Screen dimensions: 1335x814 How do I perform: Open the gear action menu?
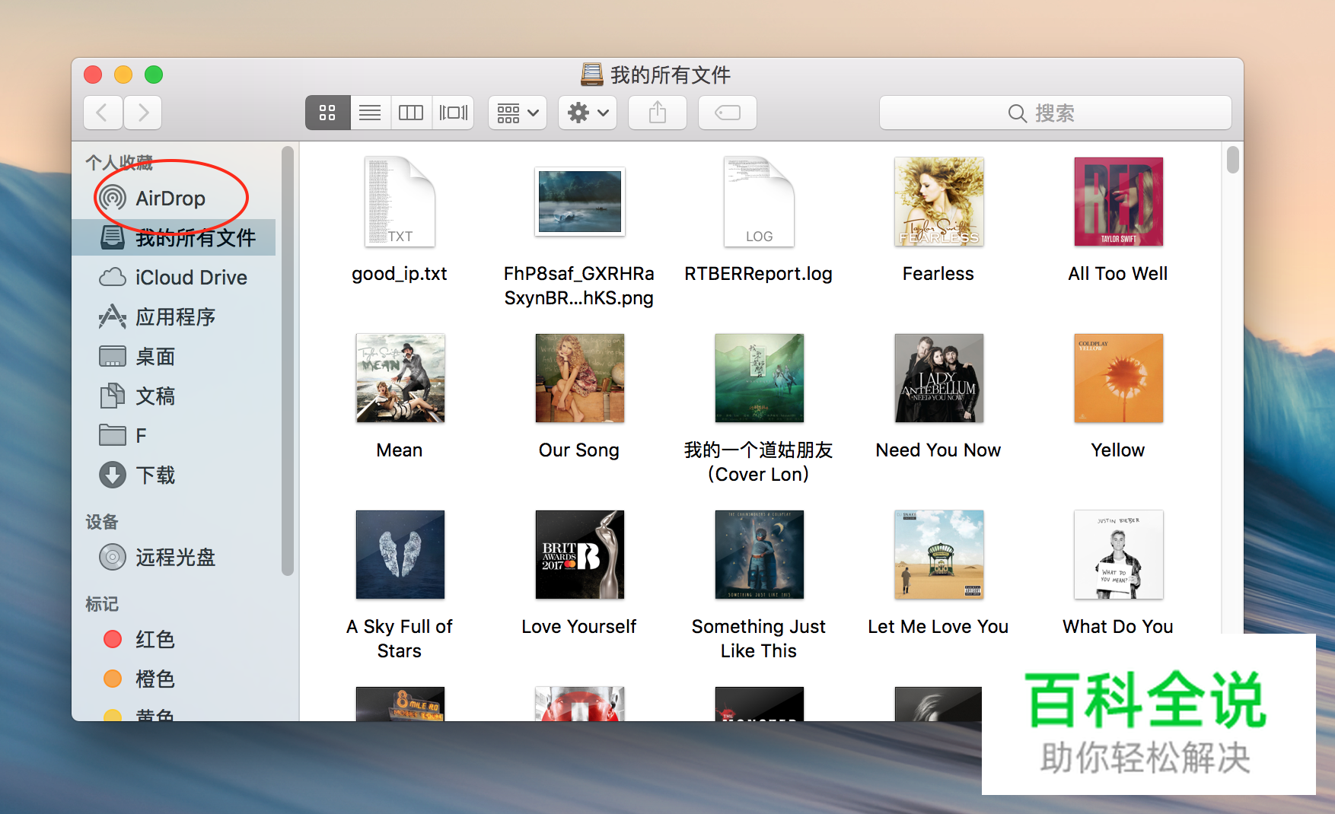[x=588, y=113]
